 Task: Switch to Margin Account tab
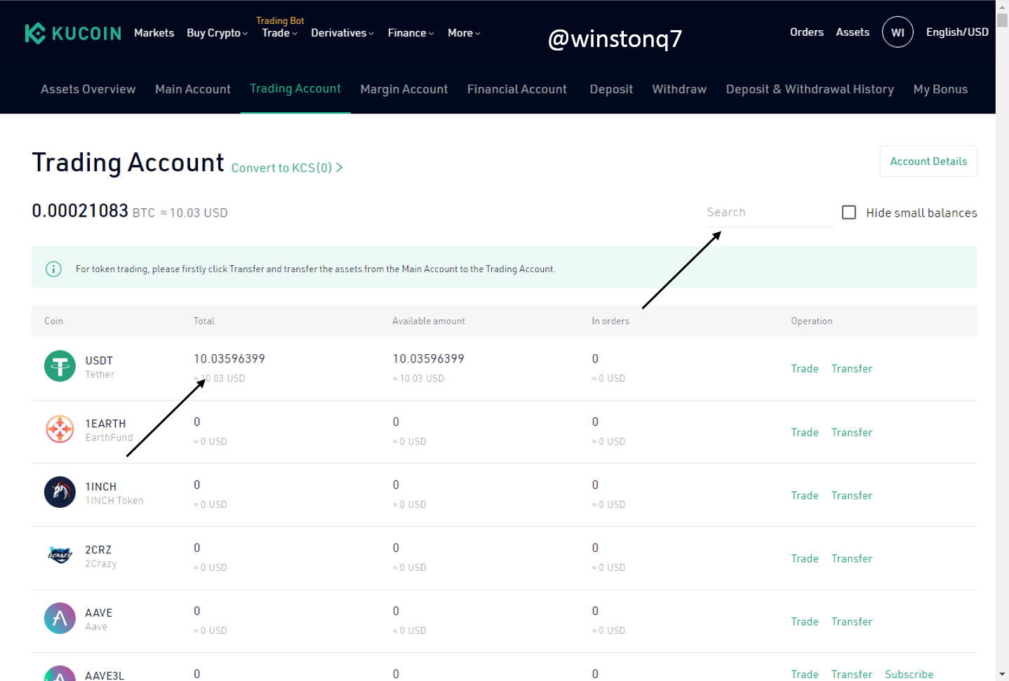click(404, 89)
